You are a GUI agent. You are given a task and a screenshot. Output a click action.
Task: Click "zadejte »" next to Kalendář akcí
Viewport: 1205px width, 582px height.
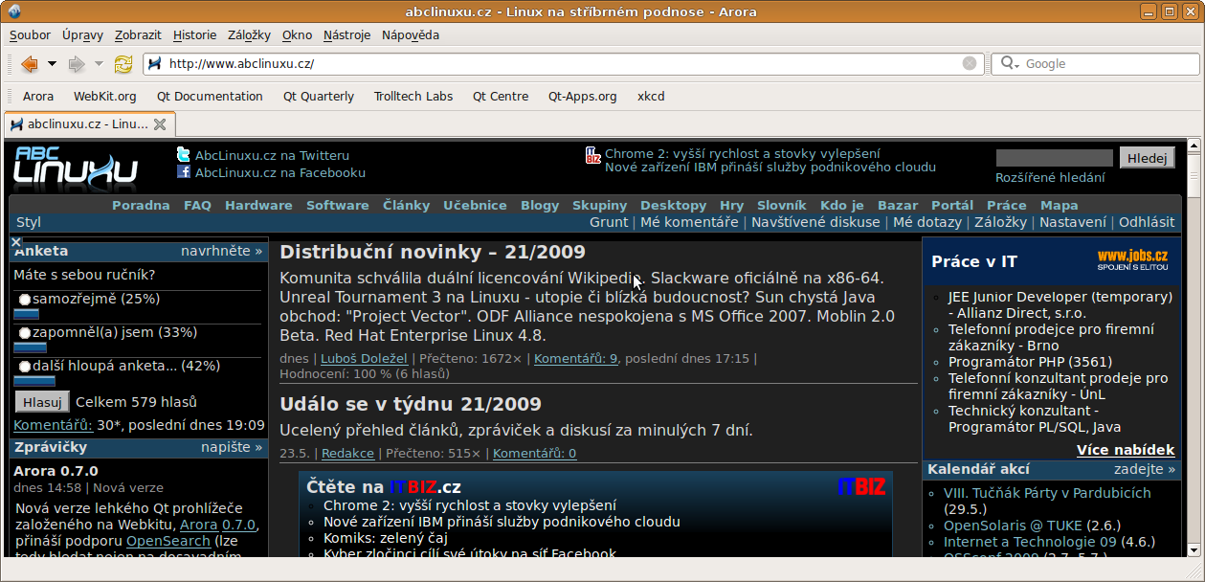[x=1145, y=469]
